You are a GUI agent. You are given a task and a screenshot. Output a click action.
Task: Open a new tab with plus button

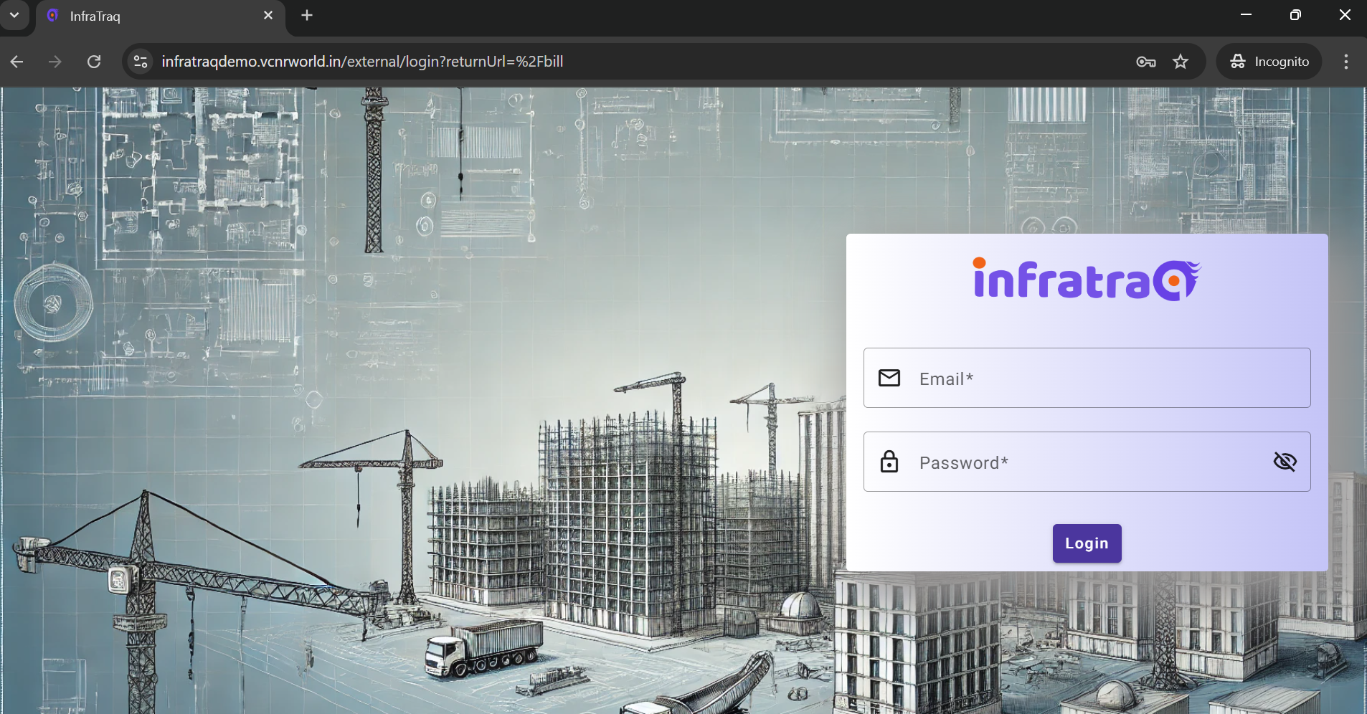pyautogui.click(x=307, y=15)
